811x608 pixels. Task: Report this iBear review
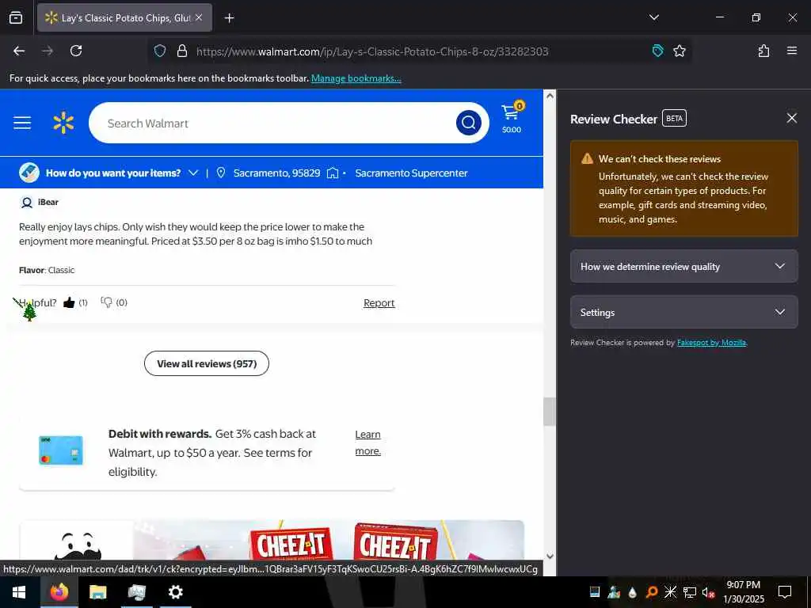pyautogui.click(x=379, y=303)
